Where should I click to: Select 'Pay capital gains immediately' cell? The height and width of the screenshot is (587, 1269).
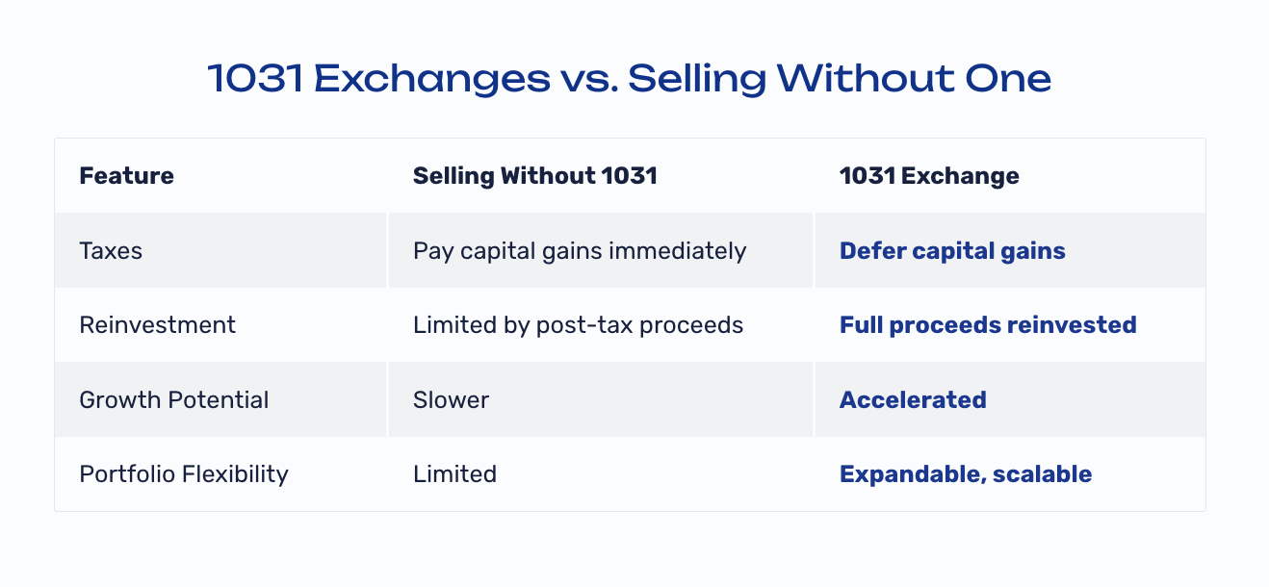click(580, 251)
